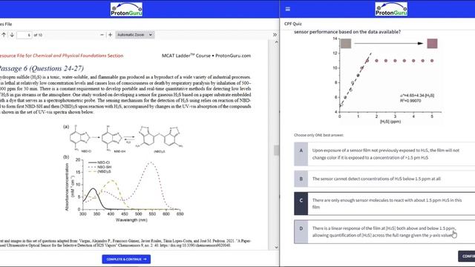Click the previous page up arrow in PDF toolbar
The height and width of the screenshot is (267, 475).
coord(4,35)
